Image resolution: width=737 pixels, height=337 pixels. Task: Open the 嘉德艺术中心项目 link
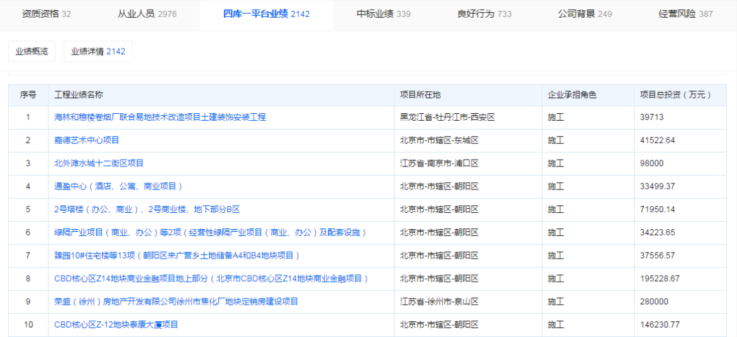[87, 141]
